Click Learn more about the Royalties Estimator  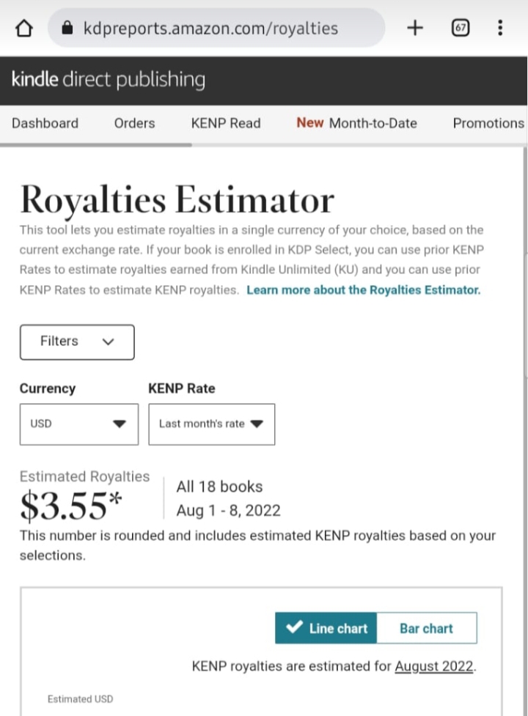[364, 290]
